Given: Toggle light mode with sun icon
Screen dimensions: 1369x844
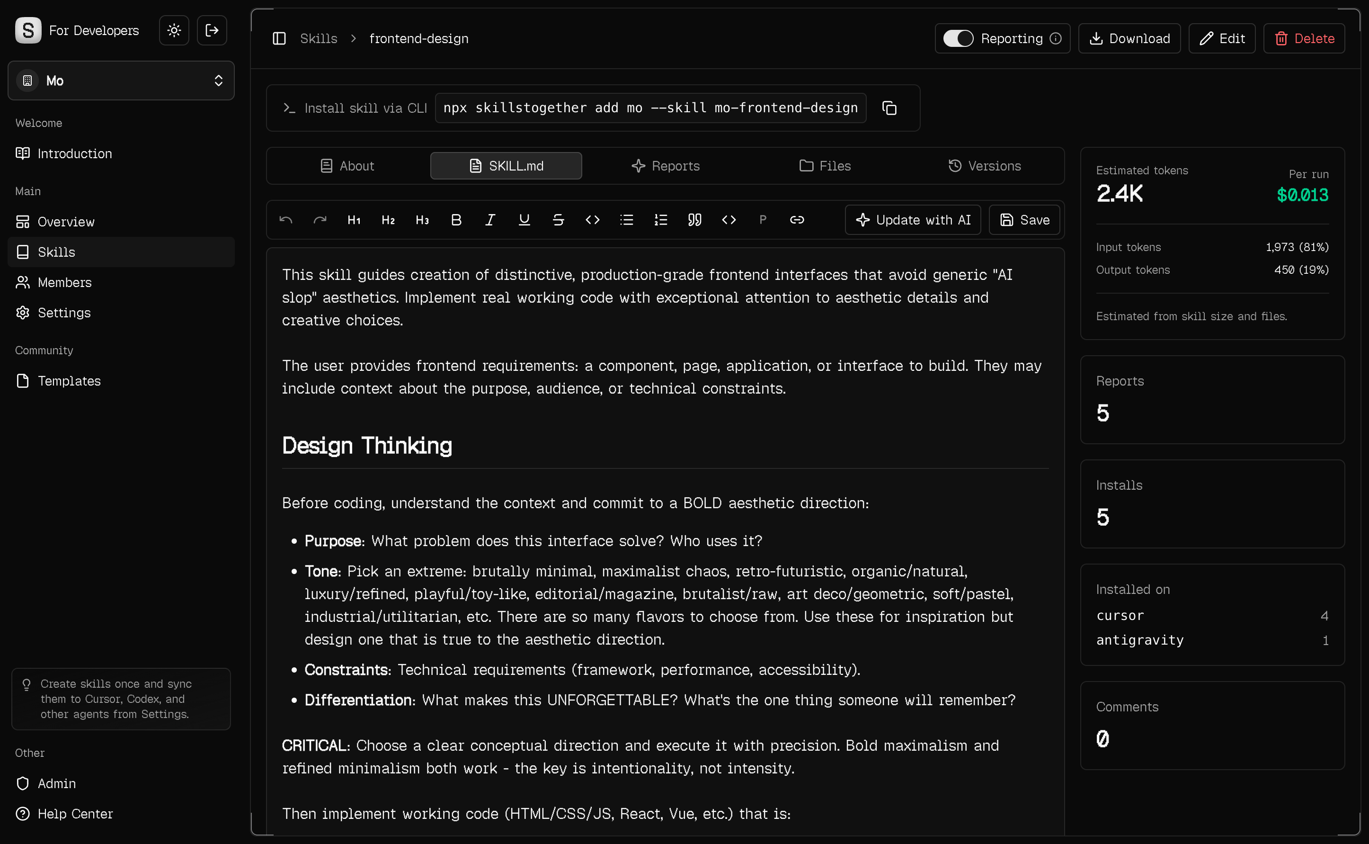Looking at the screenshot, I should 174,30.
